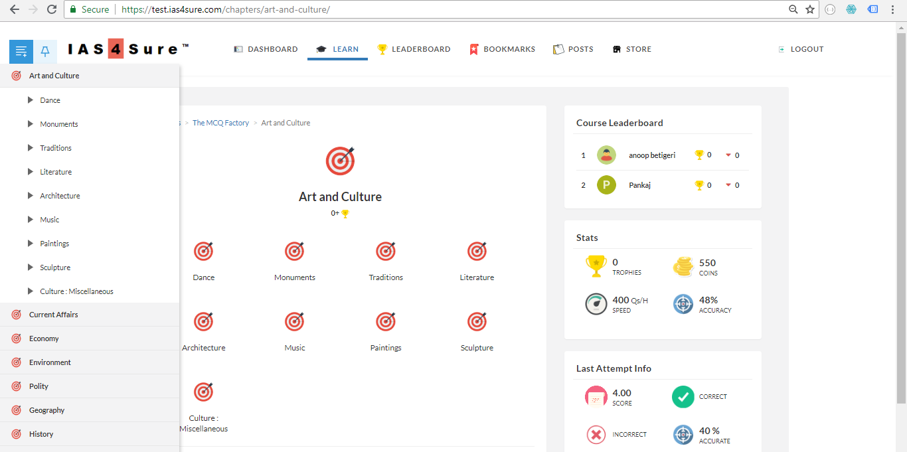This screenshot has width=907, height=452.
Task: Click the browser zoom magnifier icon
Action: tap(793, 9)
